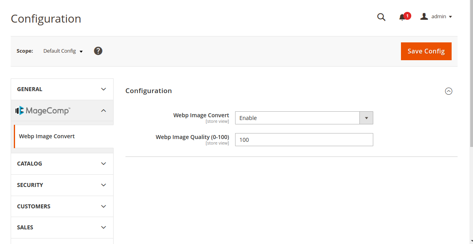Screen dimensions: 473x244
Task: Select Webp Image Convert in the sidebar
Action: (47, 136)
